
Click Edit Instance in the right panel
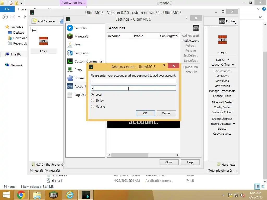pyautogui.click(x=222, y=71)
